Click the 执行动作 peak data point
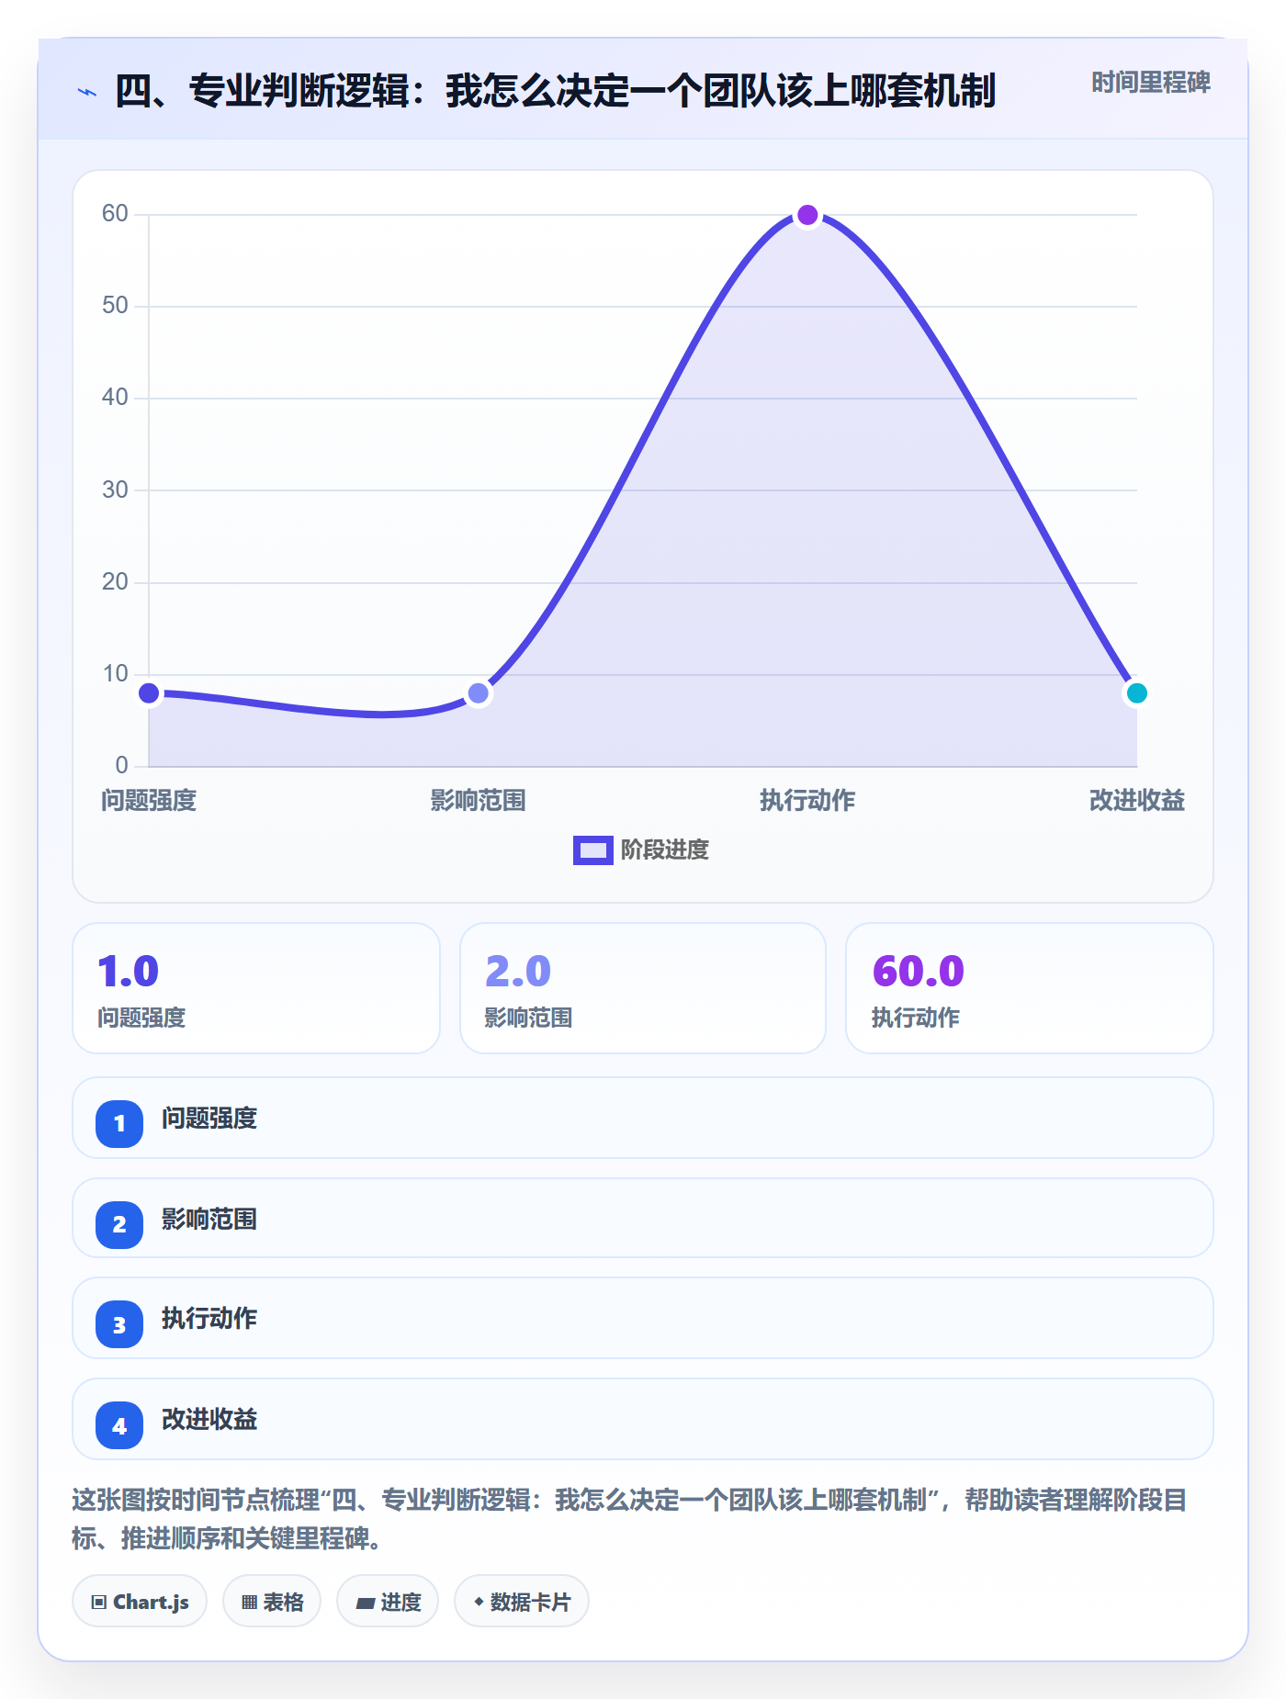 click(807, 215)
